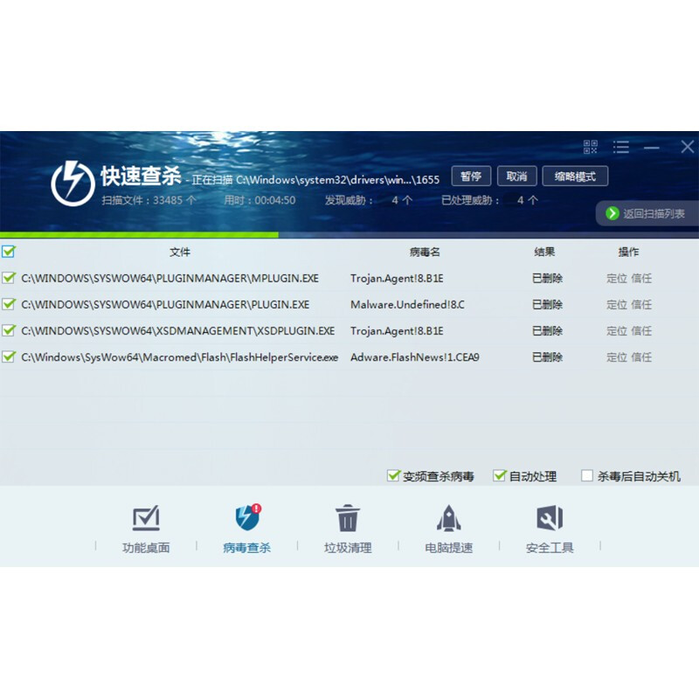
Task: Select 病毒查杀 virus scan shield icon
Action: click(247, 519)
